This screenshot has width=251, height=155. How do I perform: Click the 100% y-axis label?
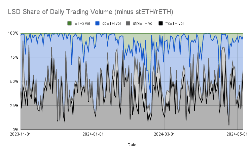click(x=12, y=33)
